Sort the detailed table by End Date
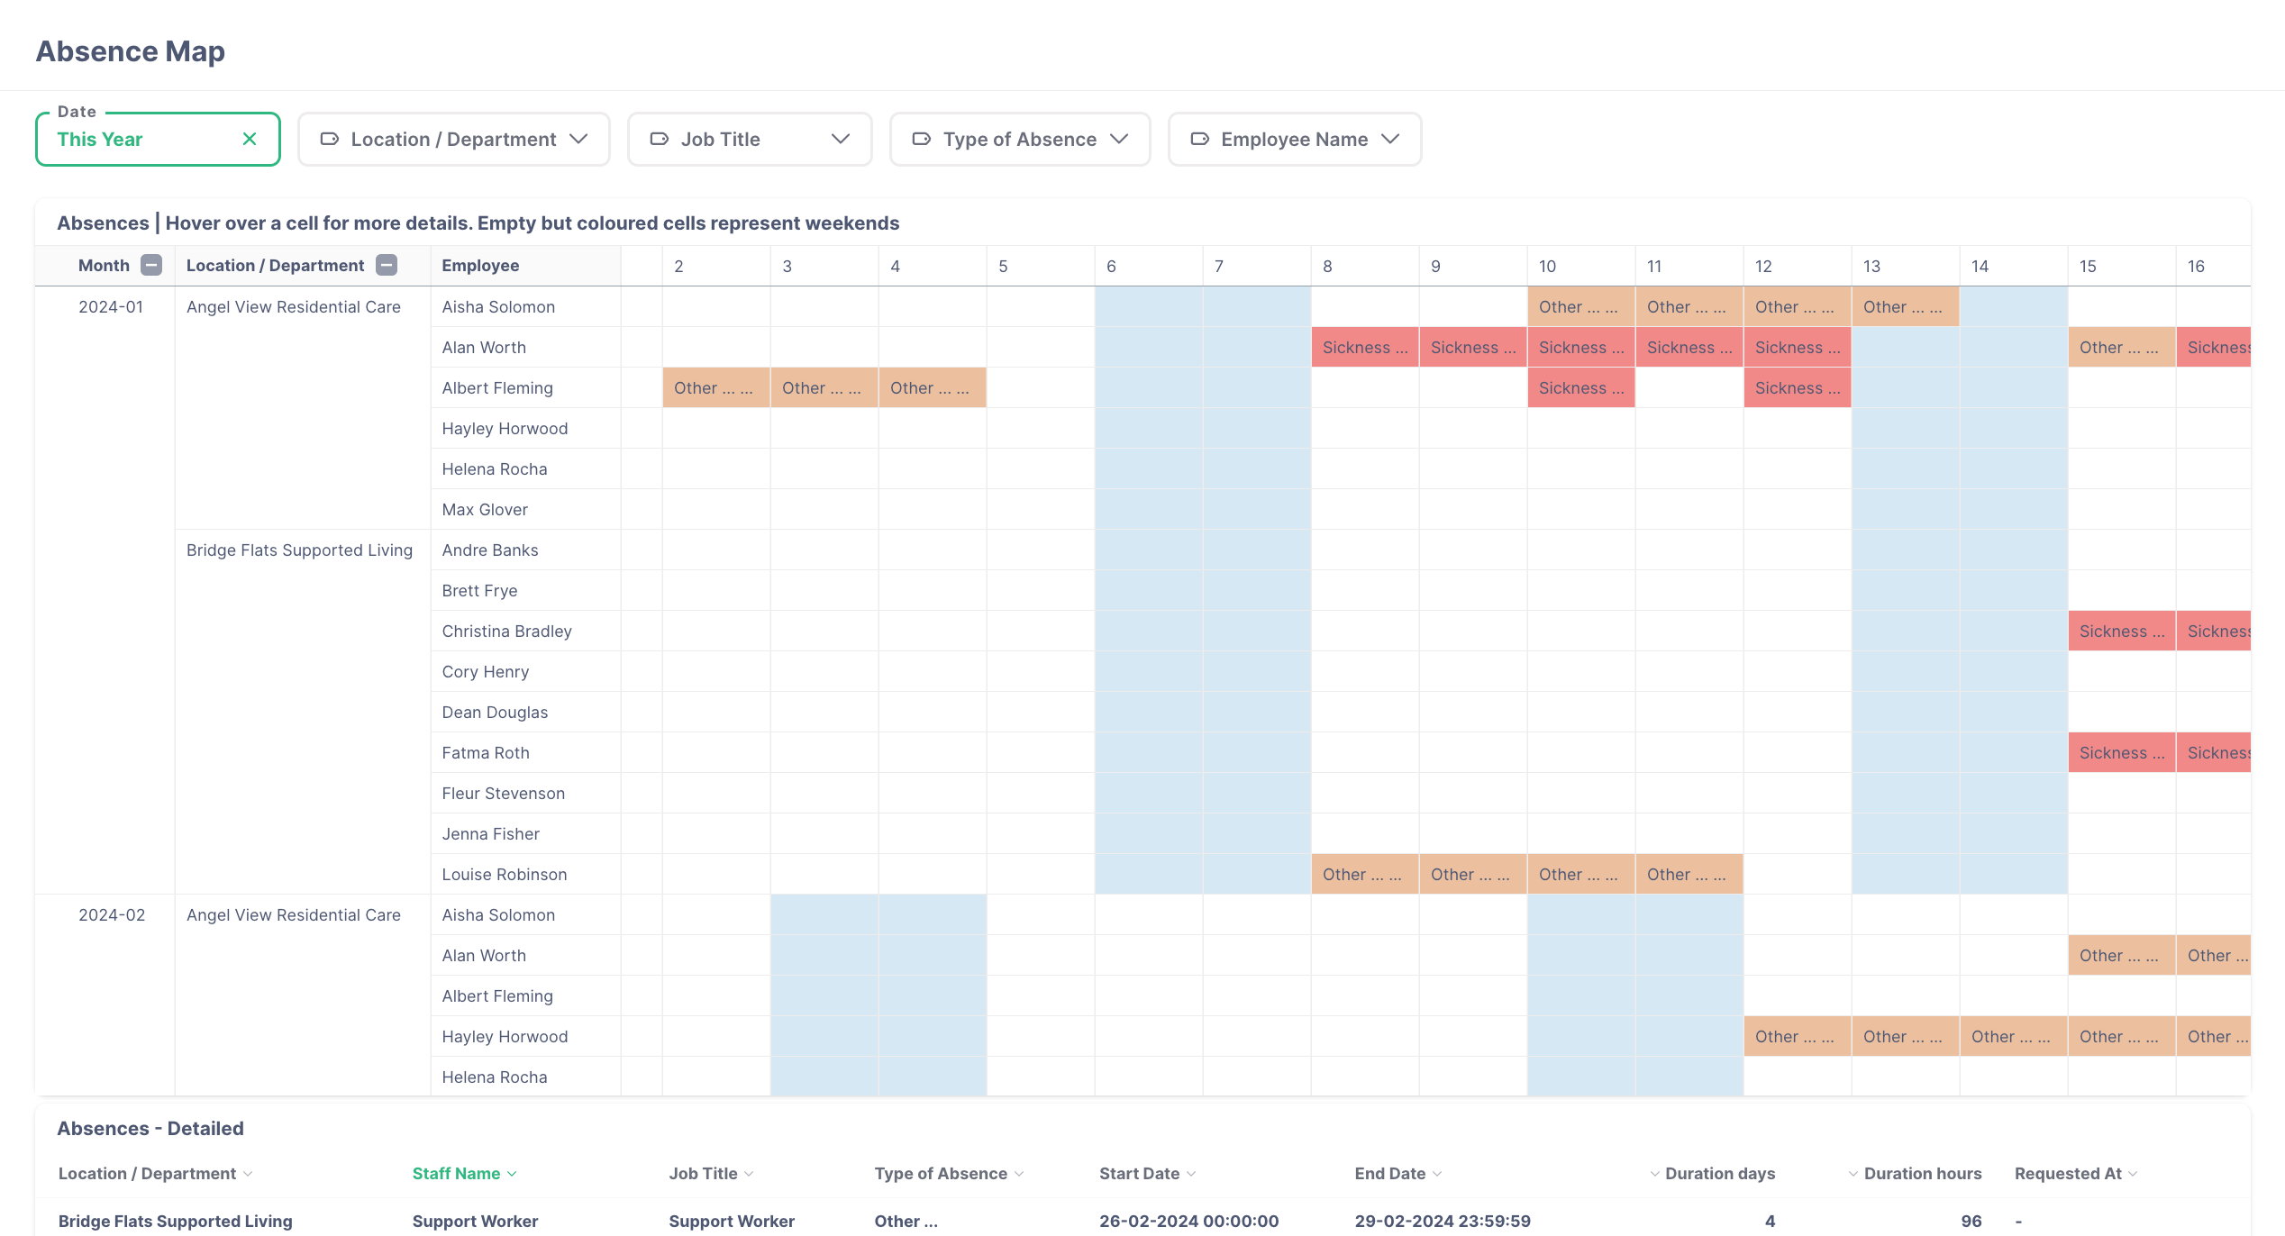The image size is (2285, 1236). pos(1438,1174)
